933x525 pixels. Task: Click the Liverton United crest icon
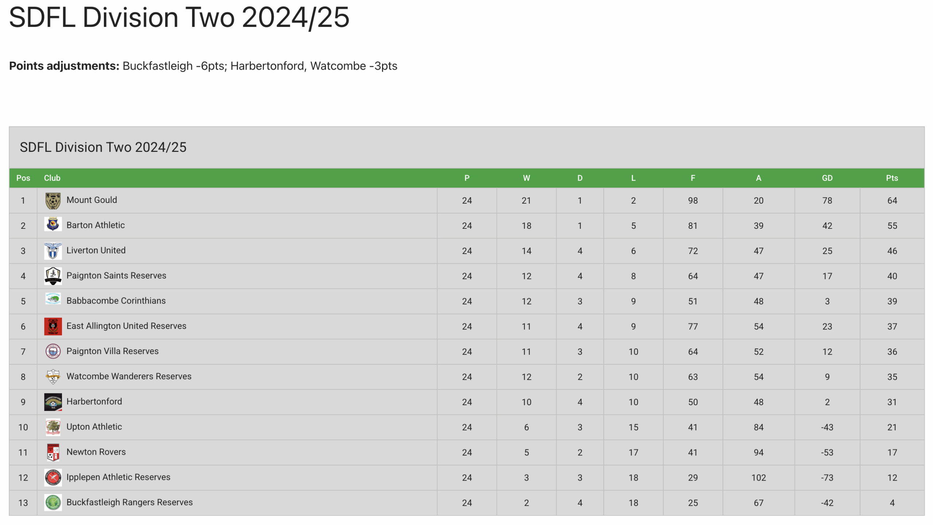[53, 251]
